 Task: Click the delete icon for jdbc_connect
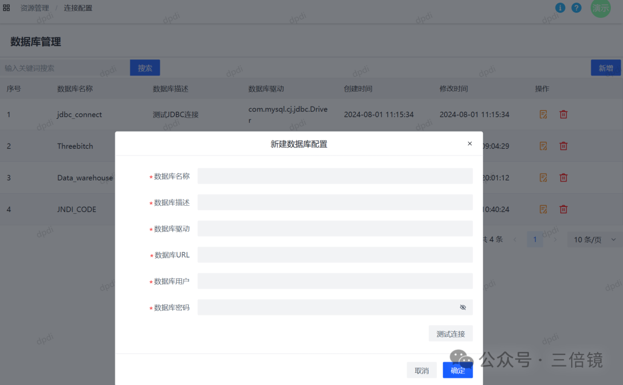coord(564,114)
